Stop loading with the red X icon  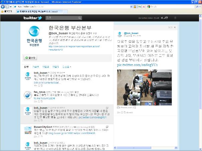(x=144, y=7)
